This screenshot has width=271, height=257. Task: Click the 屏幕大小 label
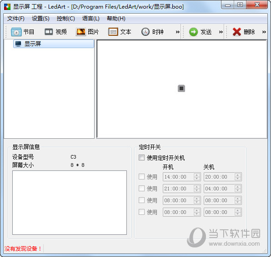pos(23,165)
